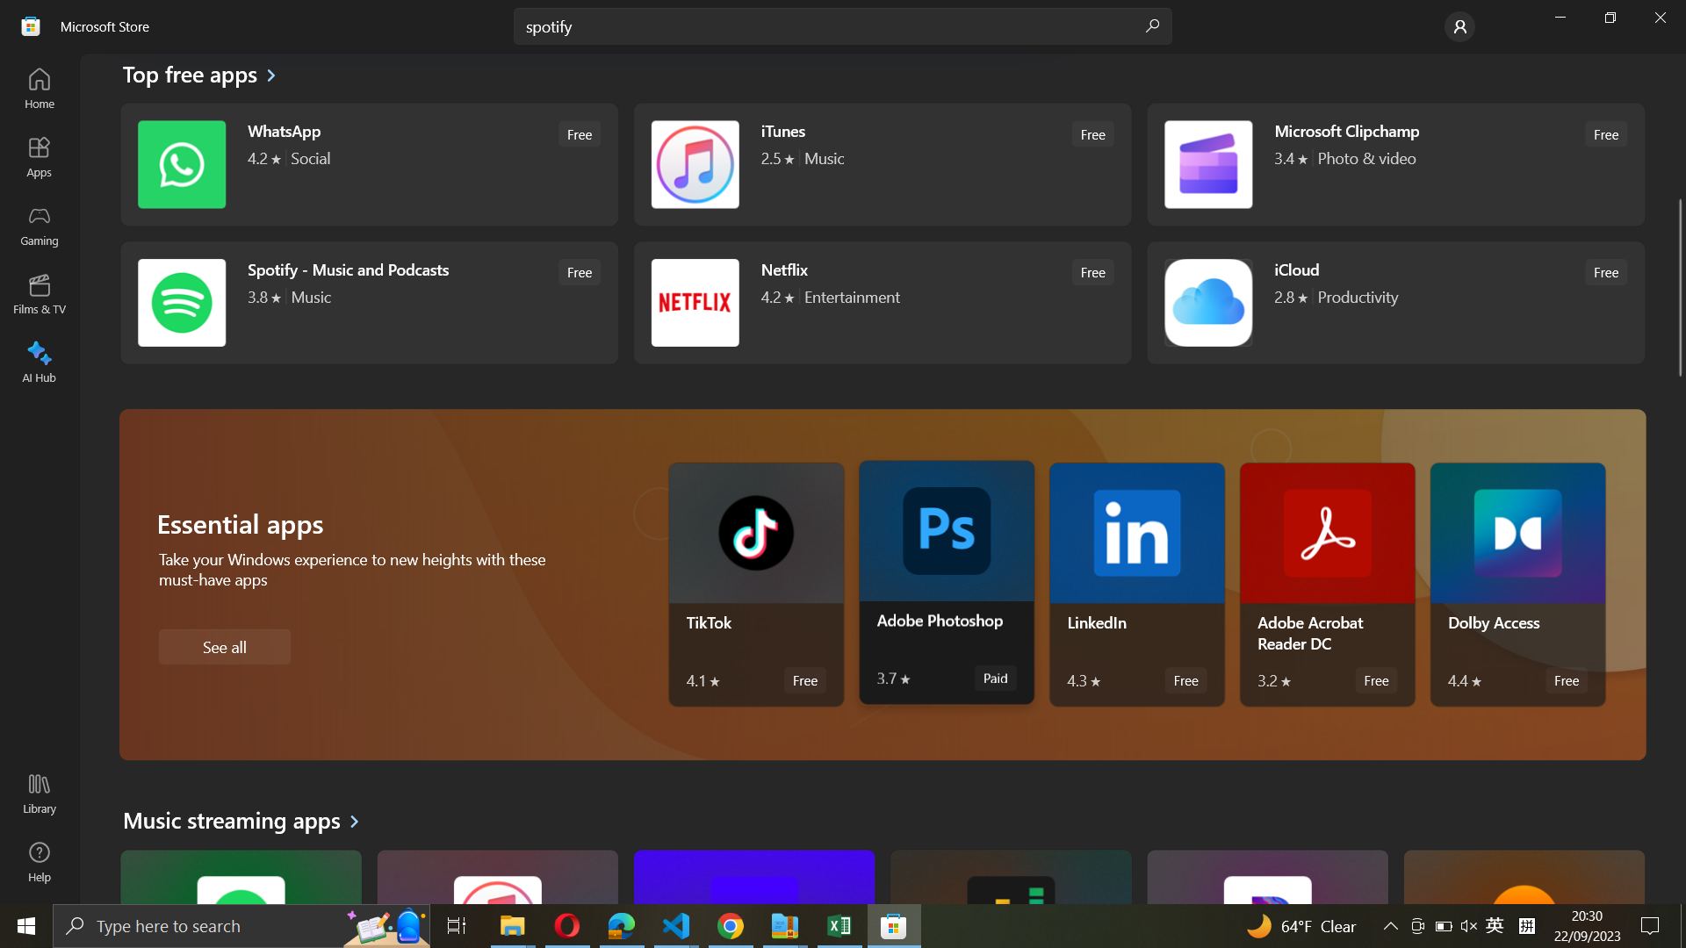
Task: Open the Library in sidebar
Action: 39,794
